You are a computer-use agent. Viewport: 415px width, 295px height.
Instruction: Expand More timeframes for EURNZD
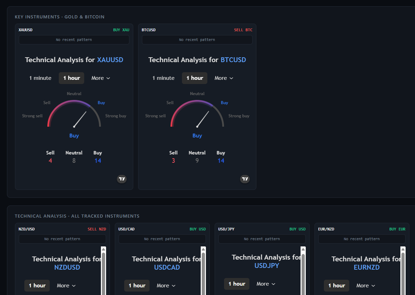[366, 286]
